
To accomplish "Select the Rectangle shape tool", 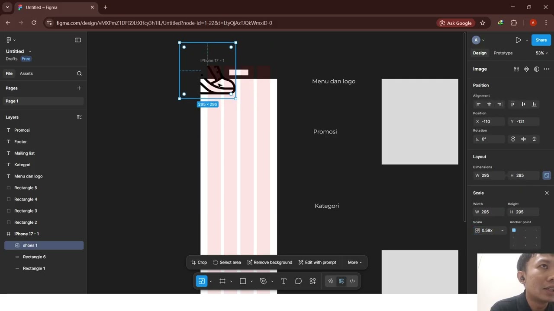I will point(243,281).
